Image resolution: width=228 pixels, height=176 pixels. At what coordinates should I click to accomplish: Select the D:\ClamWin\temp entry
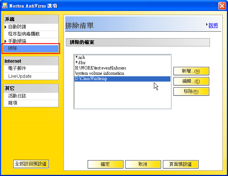122,79
